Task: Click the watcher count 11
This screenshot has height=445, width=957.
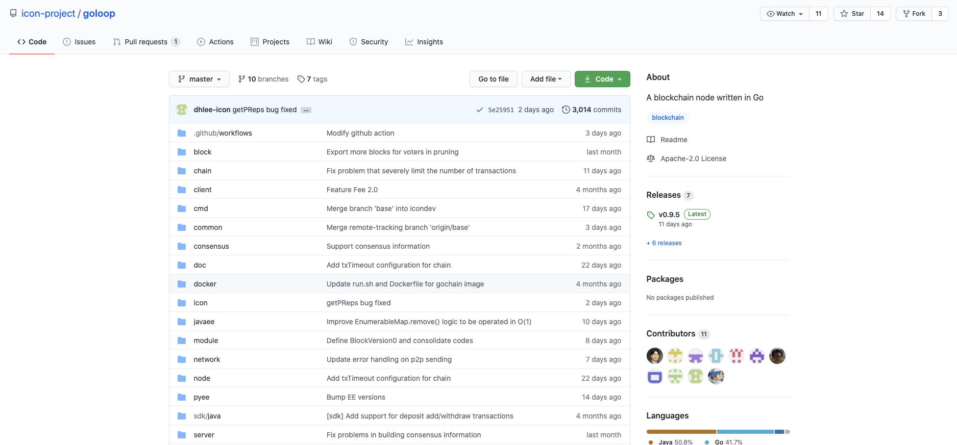Action: 819,14
